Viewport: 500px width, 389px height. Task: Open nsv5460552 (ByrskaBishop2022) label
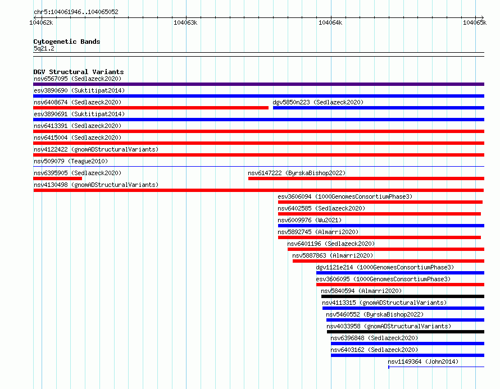(375, 314)
